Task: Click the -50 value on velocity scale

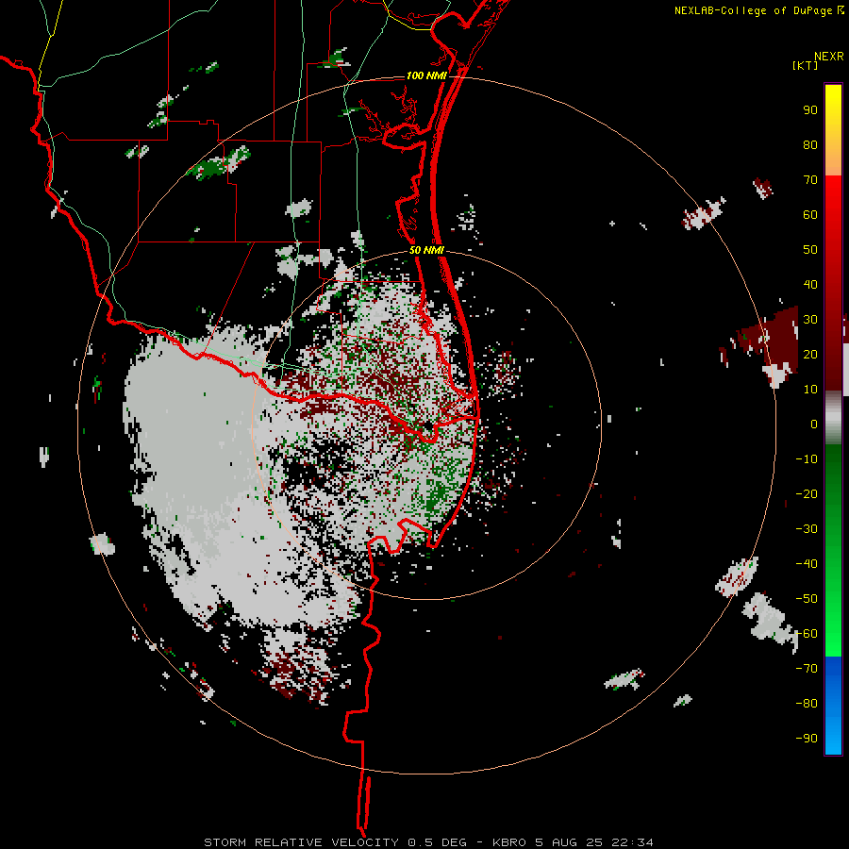Action: tap(807, 599)
